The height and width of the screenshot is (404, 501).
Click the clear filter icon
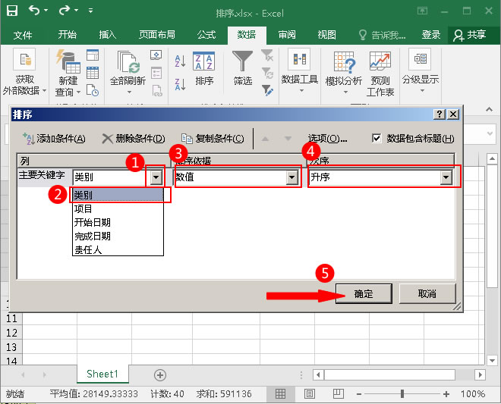click(x=267, y=55)
